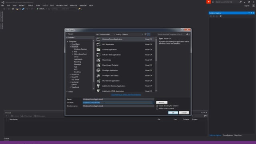Select the Class Library (Portable) icon
The image size is (256, 144).
click(x=98, y=65)
